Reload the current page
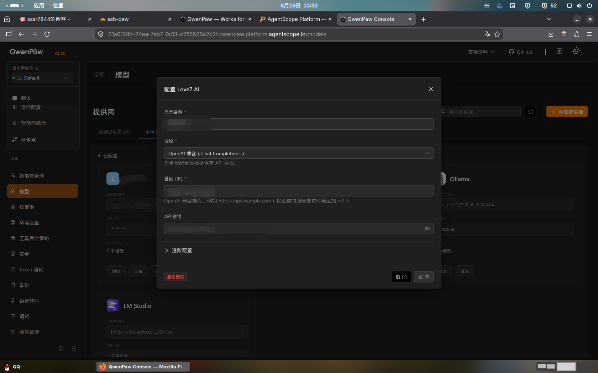Viewport: 598px width, 373px height. click(x=47, y=34)
